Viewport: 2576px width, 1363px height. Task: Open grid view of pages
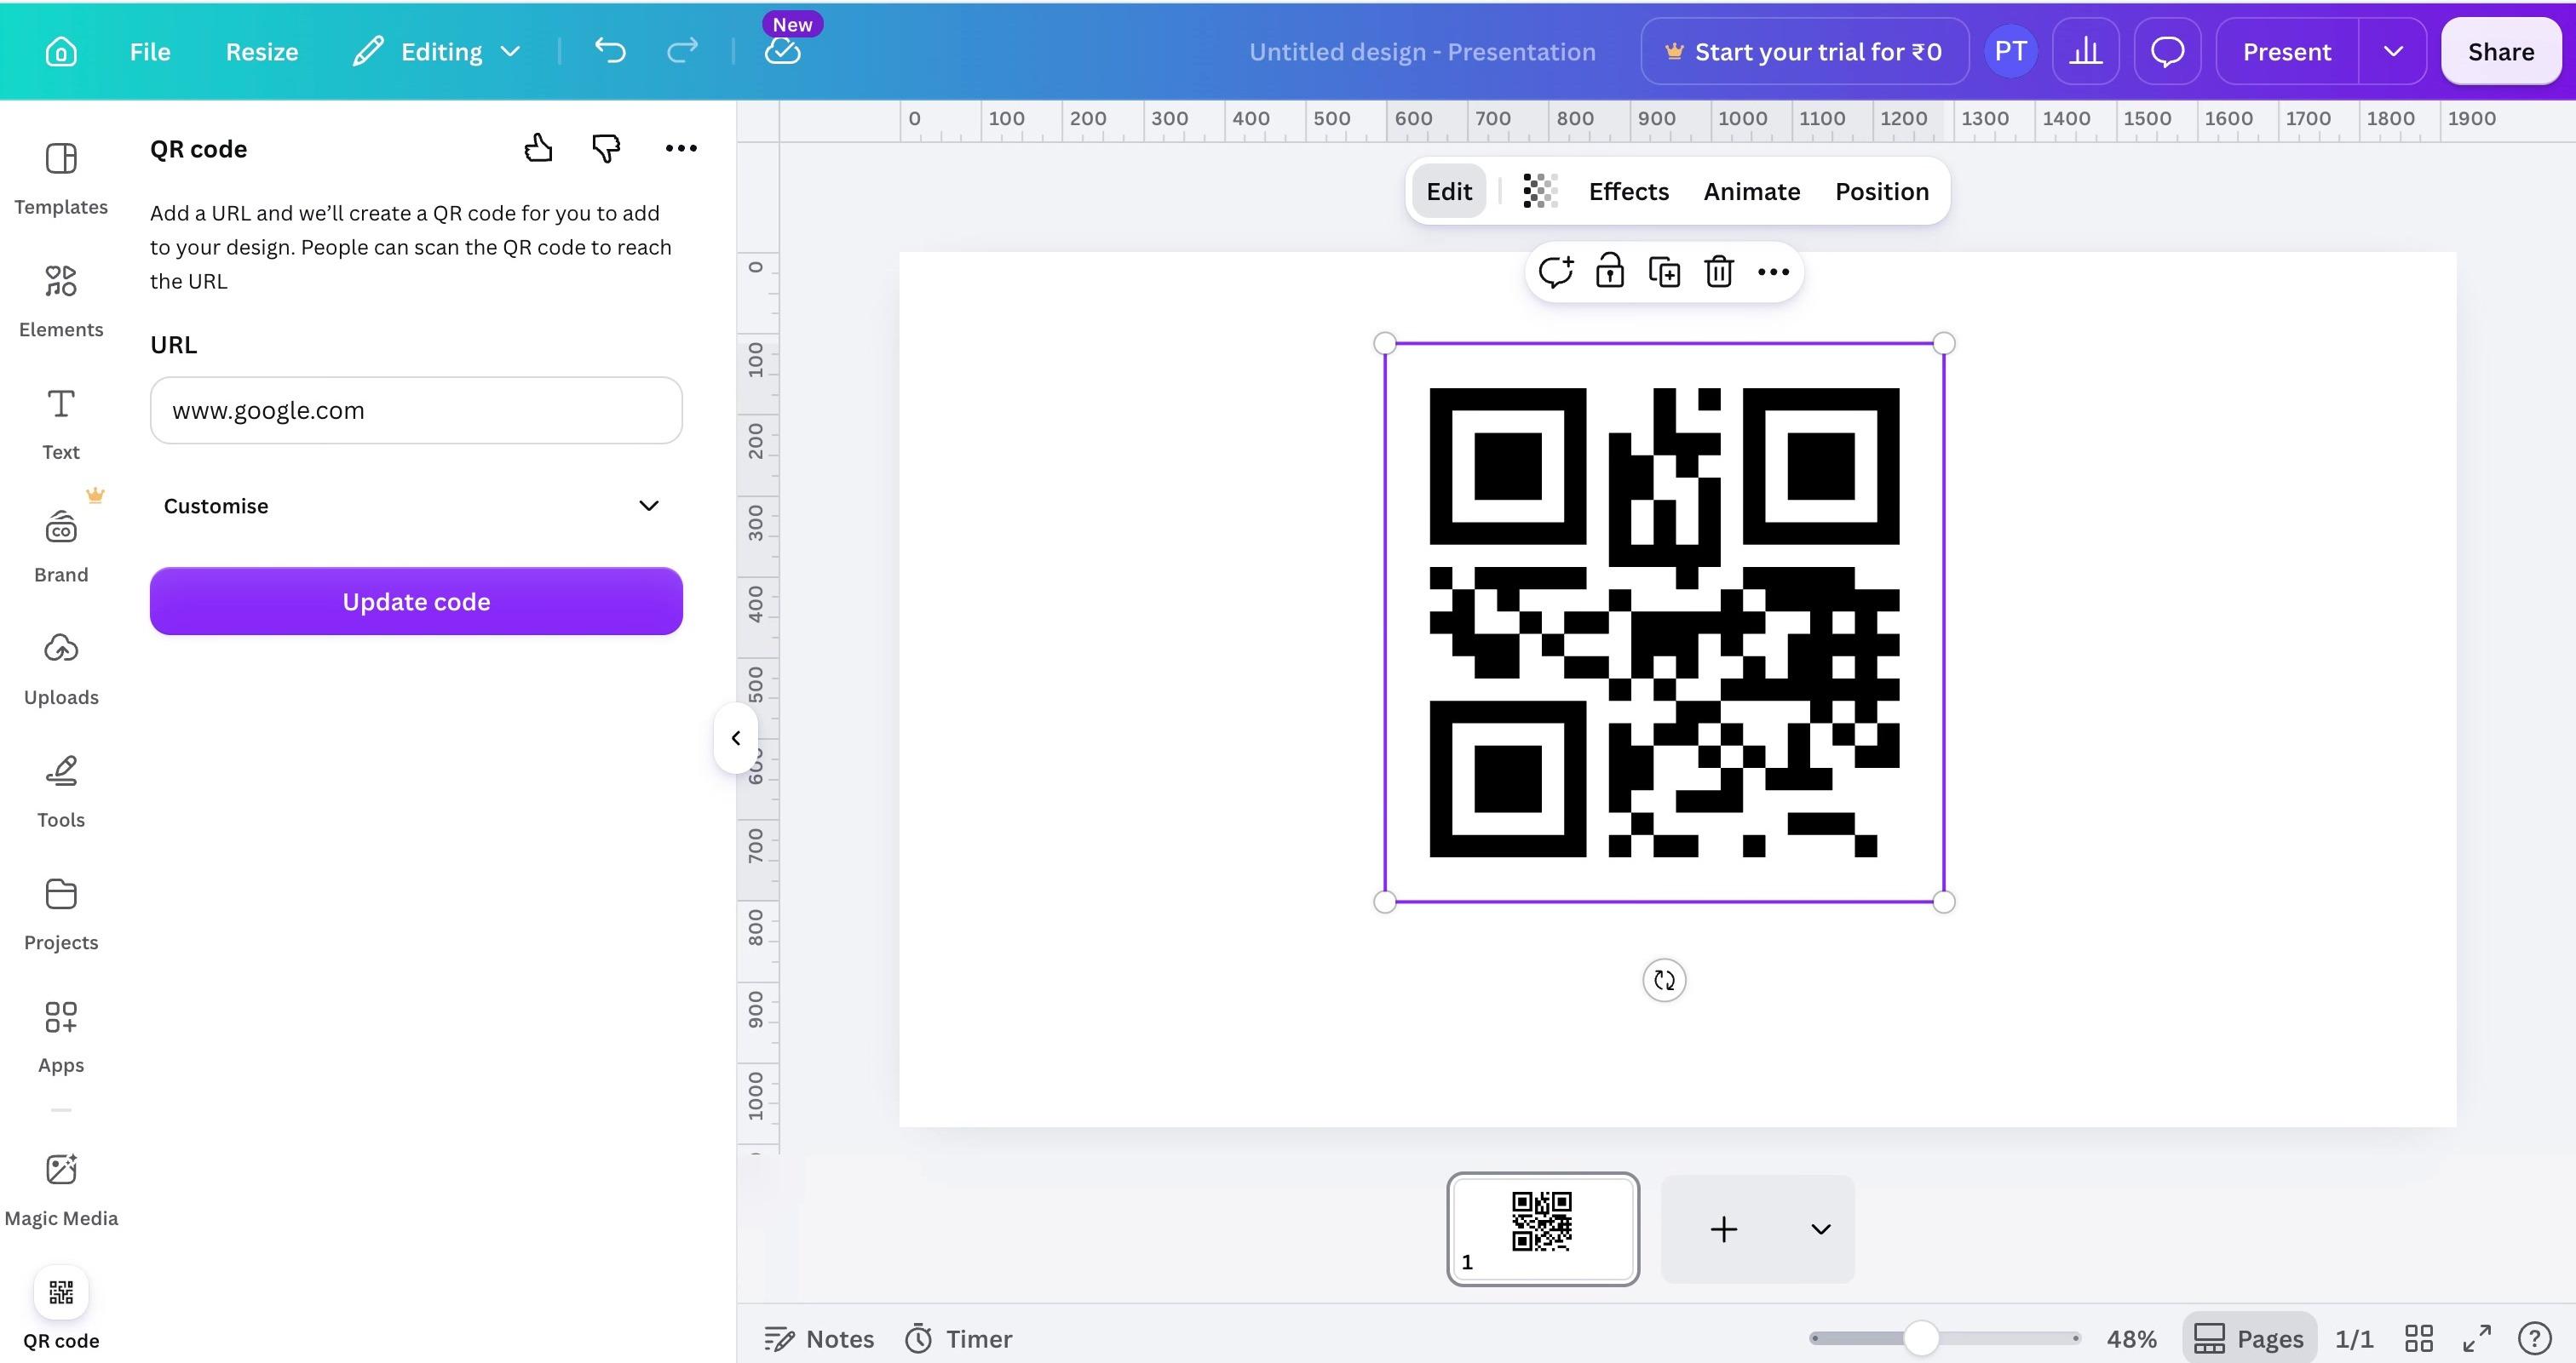click(x=2418, y=1338)
